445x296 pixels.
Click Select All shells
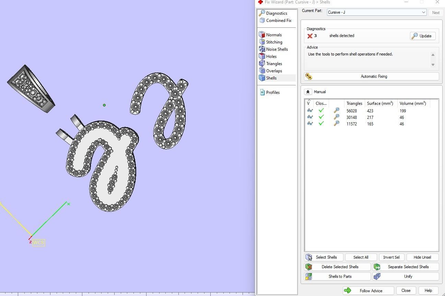361,257
